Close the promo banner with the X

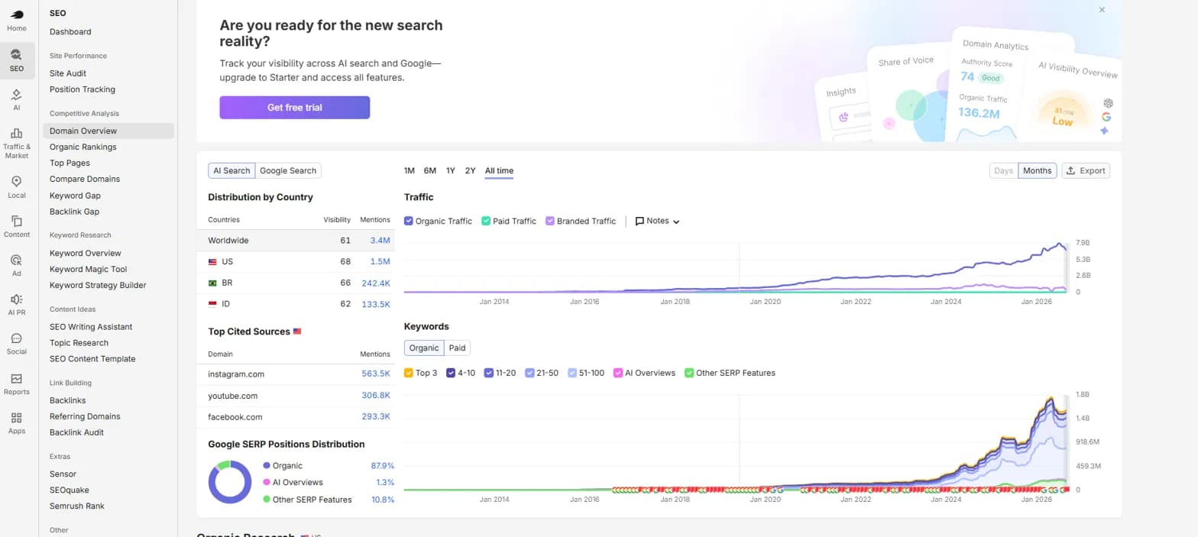(x=1102, y=10)
